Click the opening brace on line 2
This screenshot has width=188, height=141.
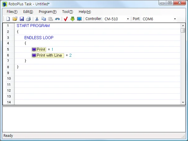pyautogui.click(x=18, y=32)
